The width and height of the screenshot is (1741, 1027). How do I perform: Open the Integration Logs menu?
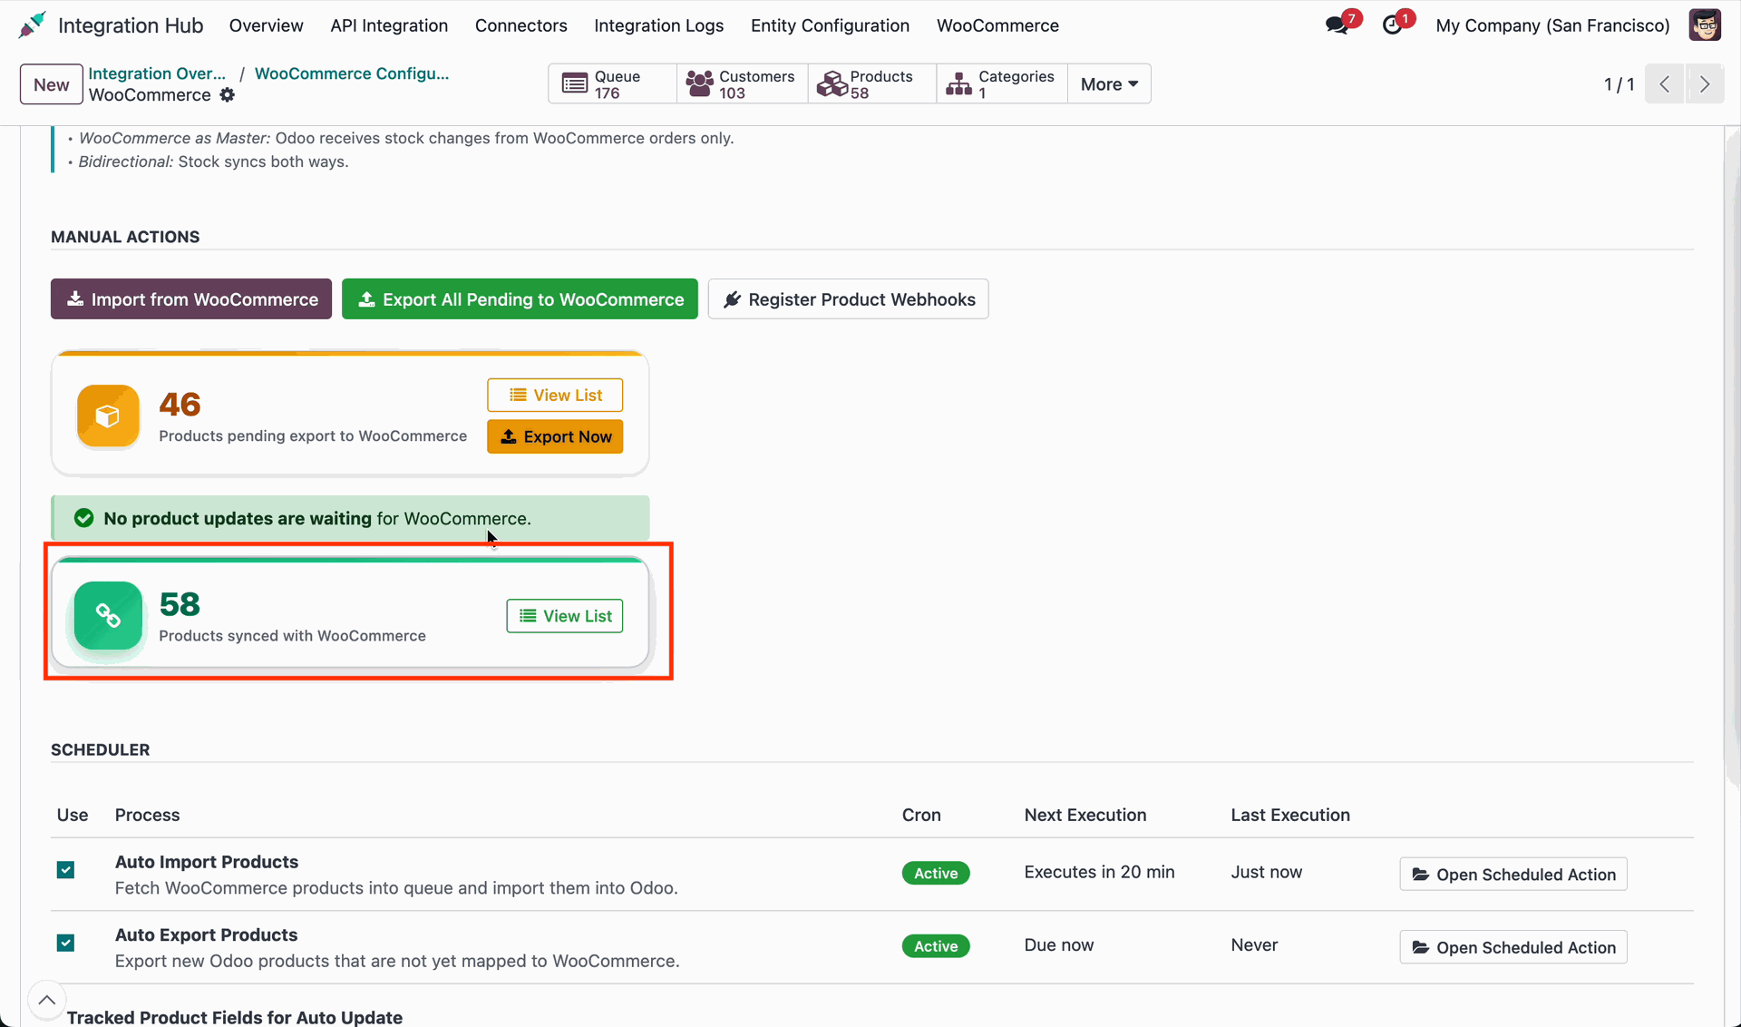coord(659,25)
